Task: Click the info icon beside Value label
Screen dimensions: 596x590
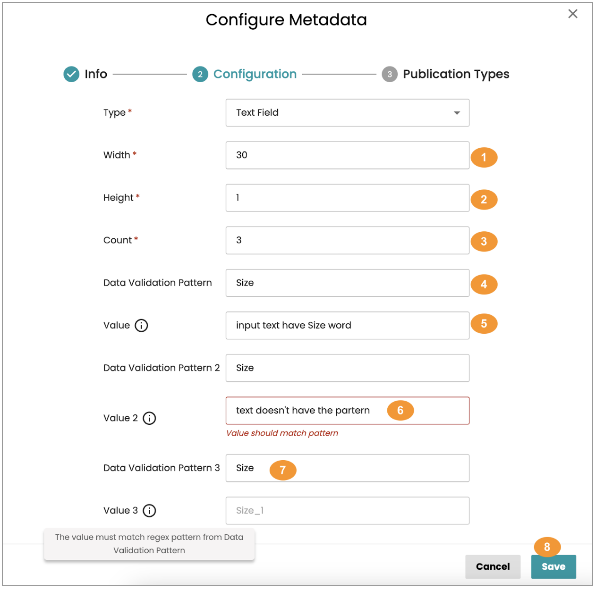Action: point(141,326)
